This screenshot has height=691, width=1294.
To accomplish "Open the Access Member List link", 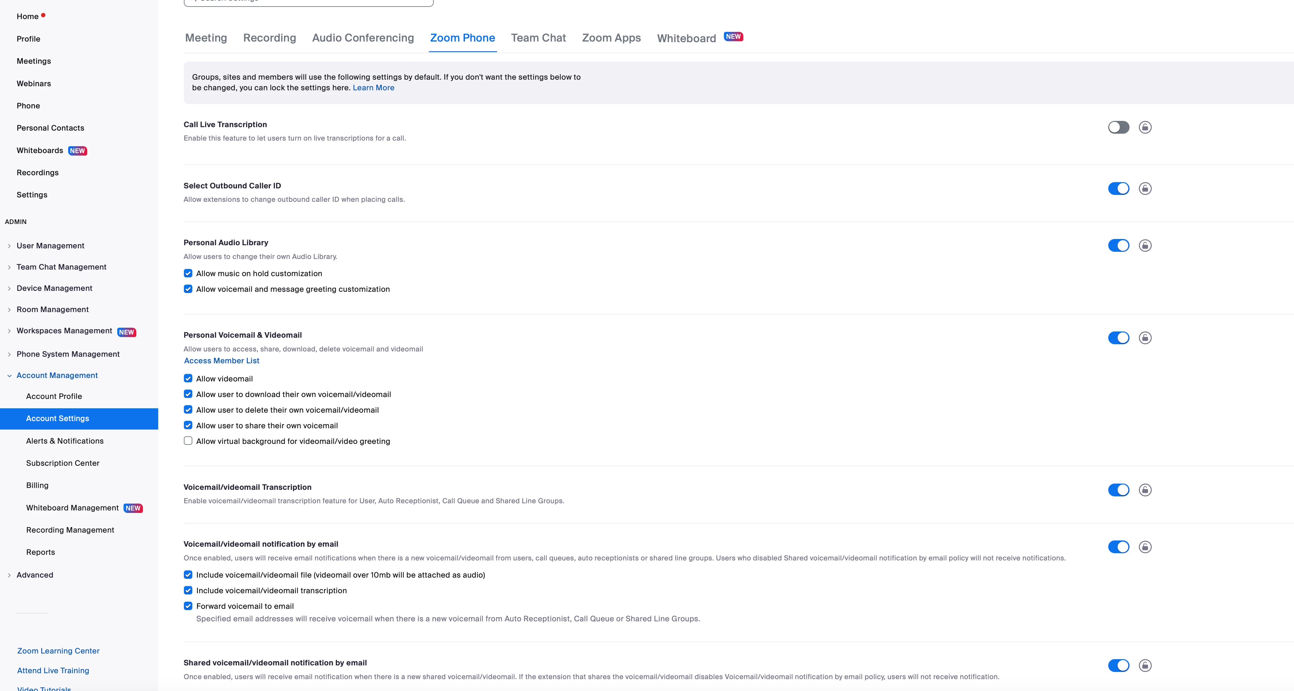I will click(x=221, y=361).
